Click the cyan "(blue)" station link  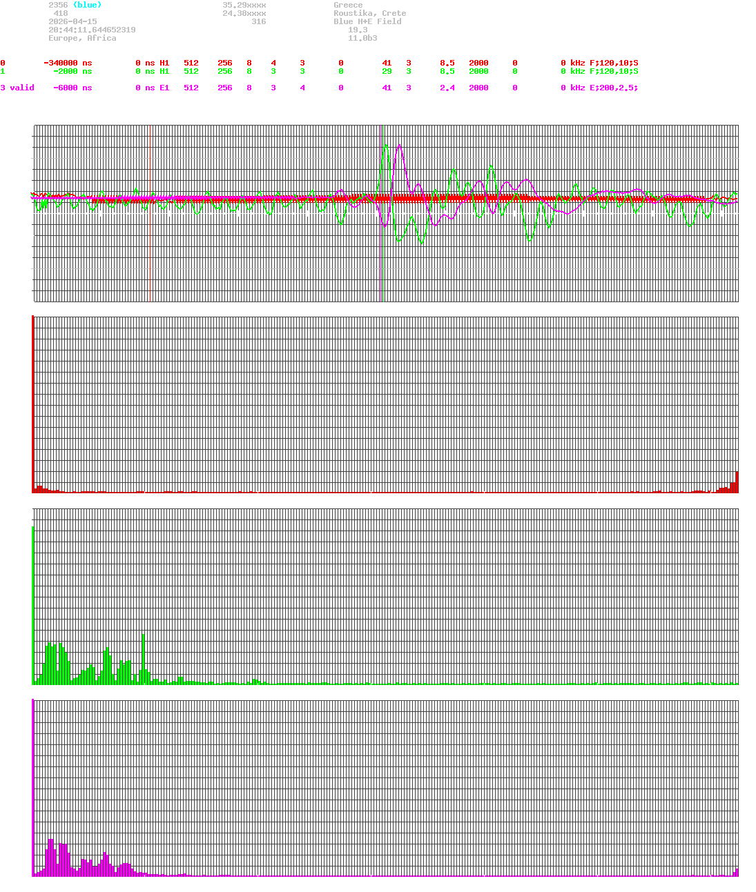point(87,5)
